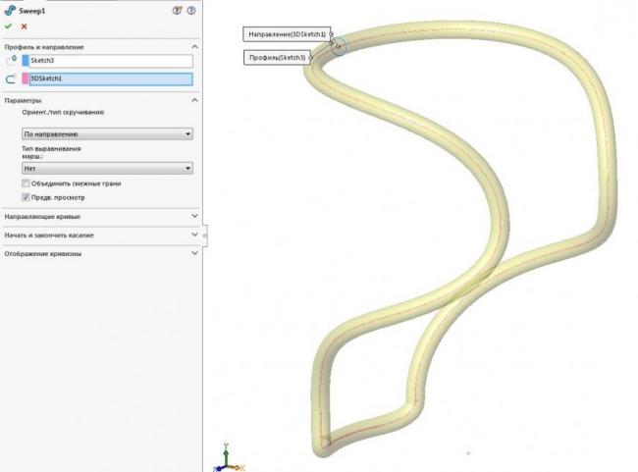Click the panel collapse handle on divider
The width and height of the screenshot is (638, 472).
205,236
